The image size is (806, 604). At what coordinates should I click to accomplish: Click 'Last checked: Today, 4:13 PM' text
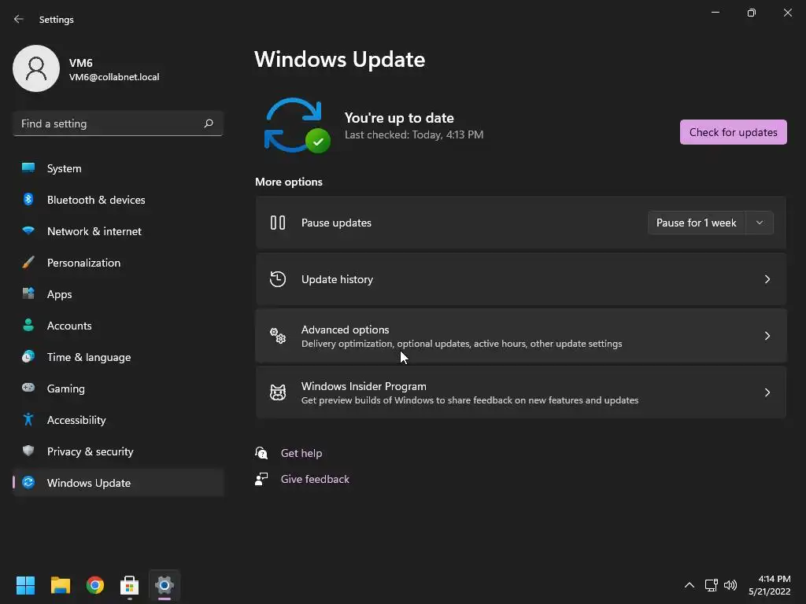414,134
